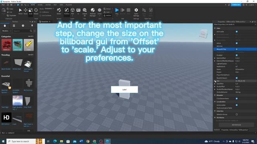Switch Toolbox to Marketplace tab icon

(5, 26)
